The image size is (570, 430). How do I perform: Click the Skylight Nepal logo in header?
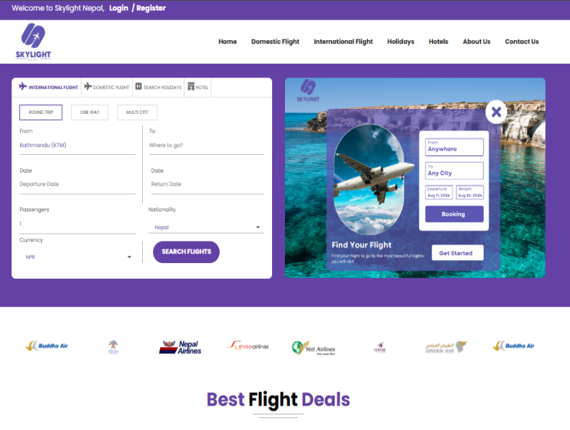33,42
